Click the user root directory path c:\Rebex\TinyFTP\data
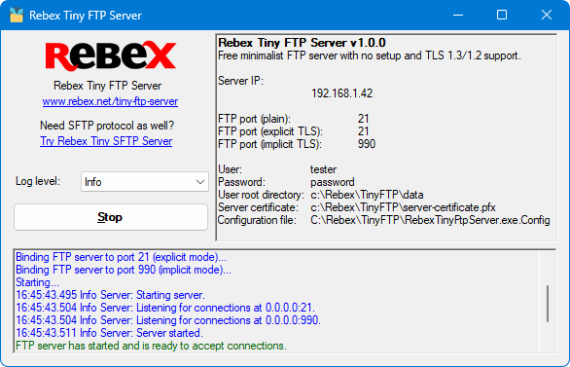Image resolution: width=570 pixels, height=367 pixels. [x=367, y=195]
